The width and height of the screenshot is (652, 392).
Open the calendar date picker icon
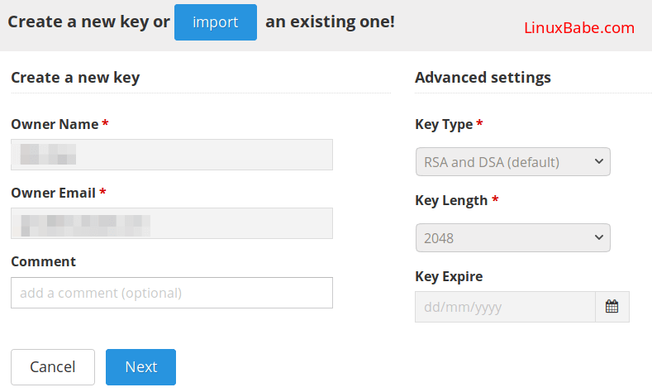[x=612, y=307]
